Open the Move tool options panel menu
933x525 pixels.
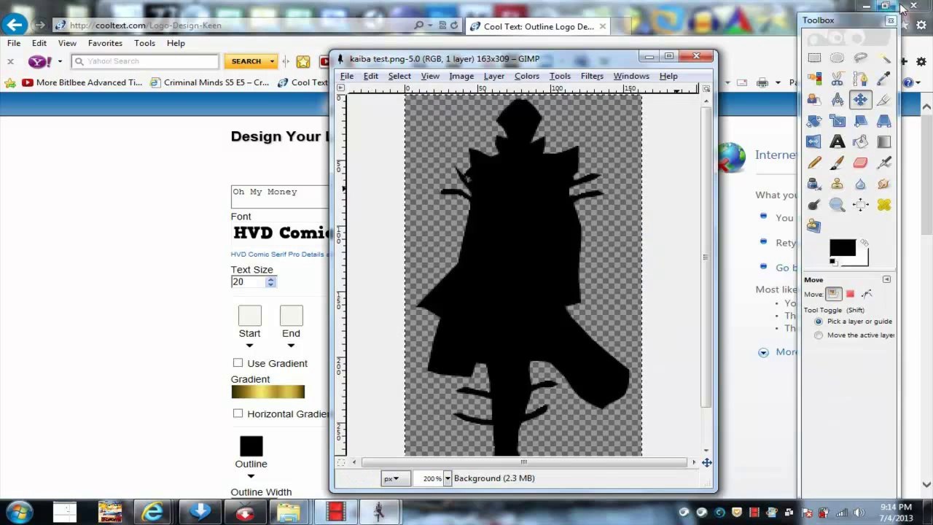click(886, 279)
